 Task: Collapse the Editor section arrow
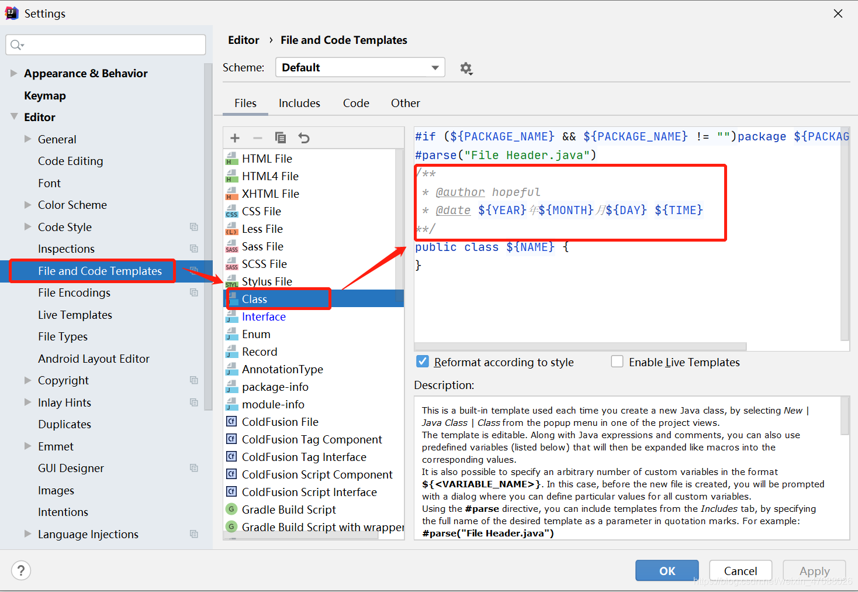click(14, 116)
